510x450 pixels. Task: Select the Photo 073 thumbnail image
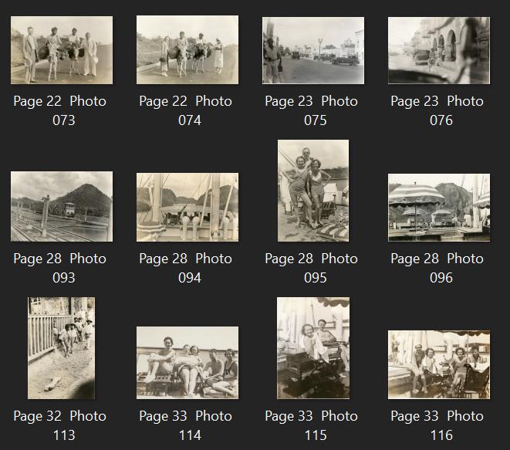61,50
